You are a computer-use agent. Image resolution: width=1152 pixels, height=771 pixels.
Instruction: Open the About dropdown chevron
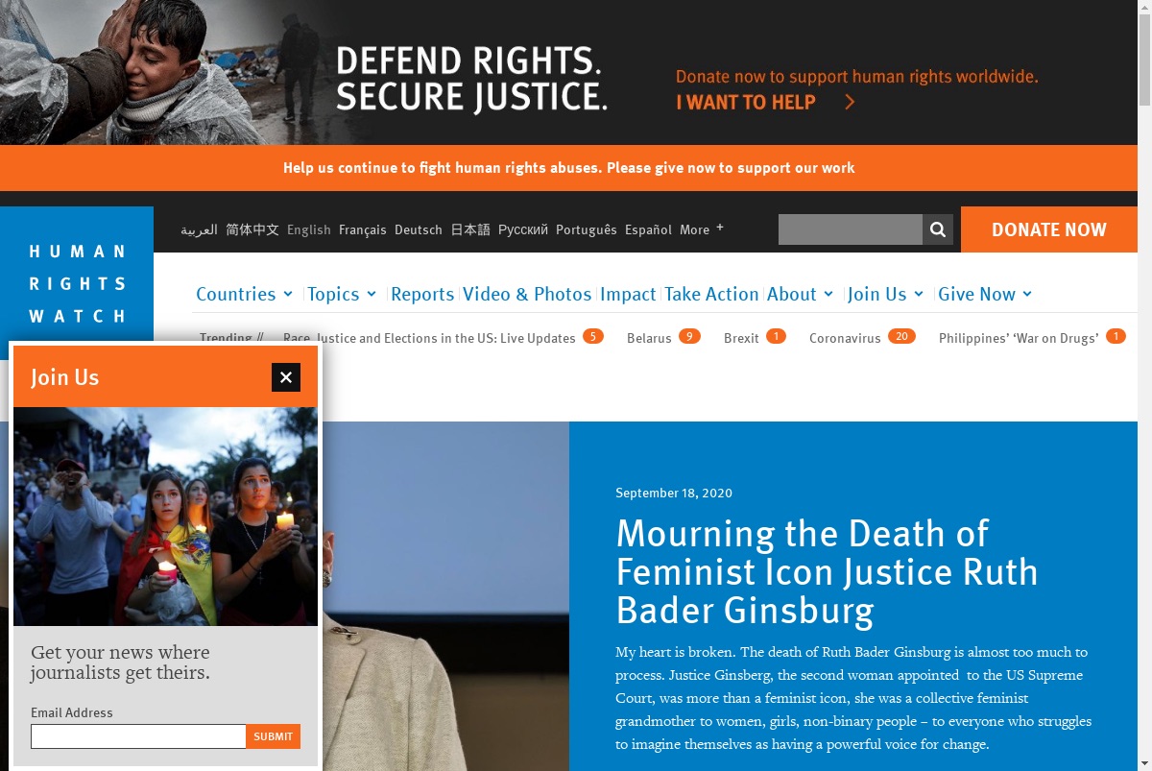point(828,294)
